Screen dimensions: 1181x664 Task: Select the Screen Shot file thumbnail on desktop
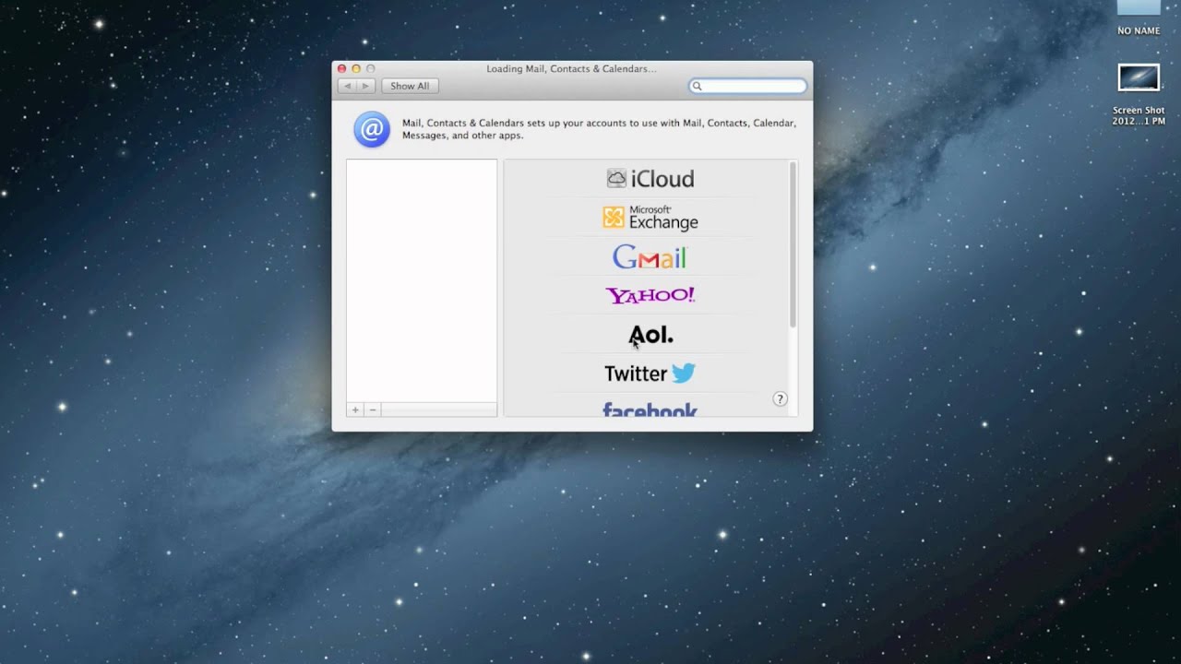click(1139, 77)
